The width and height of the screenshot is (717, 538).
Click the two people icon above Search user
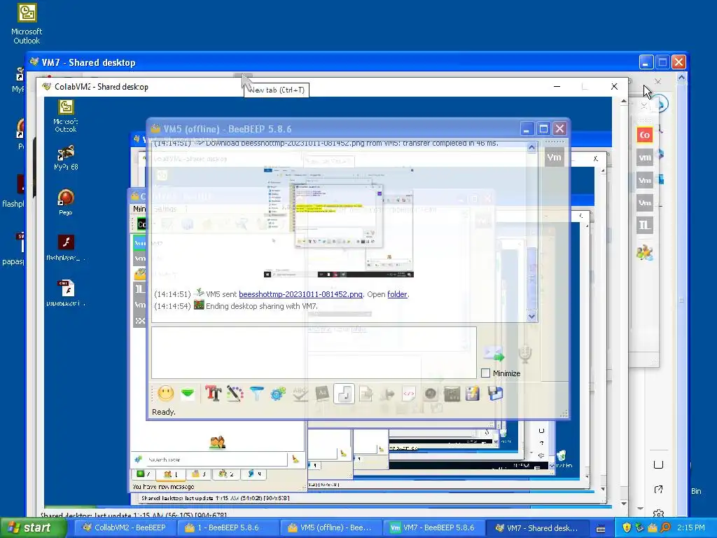217,442
